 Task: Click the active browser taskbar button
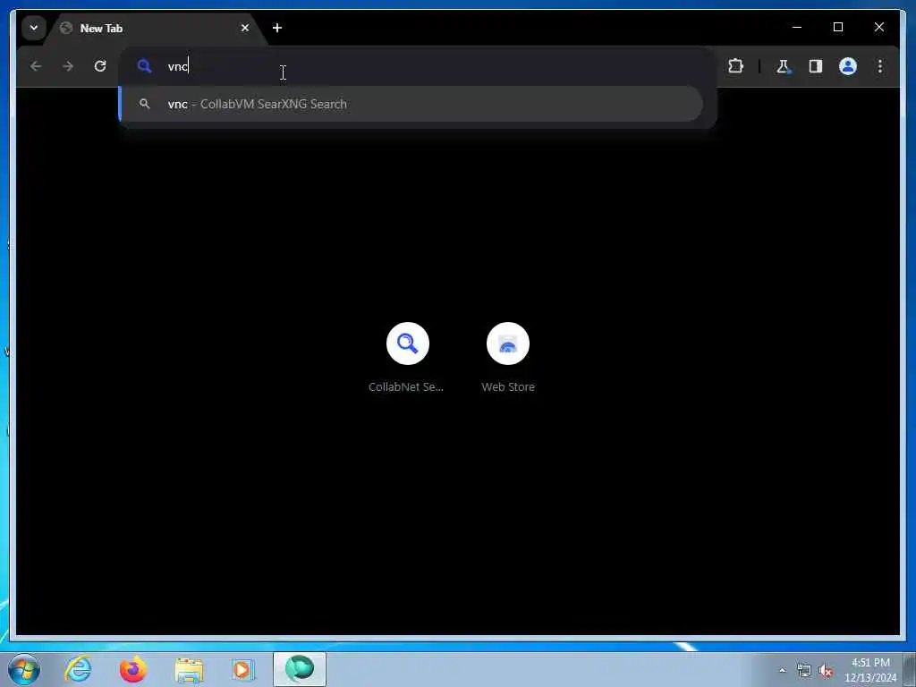coord(300,669)
